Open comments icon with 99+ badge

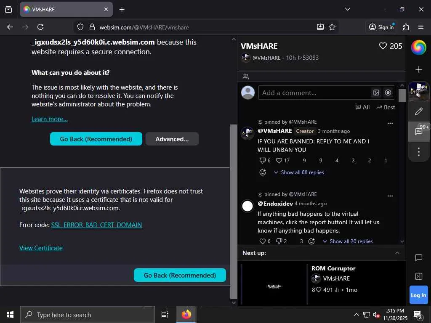click(x=419, y=131)
